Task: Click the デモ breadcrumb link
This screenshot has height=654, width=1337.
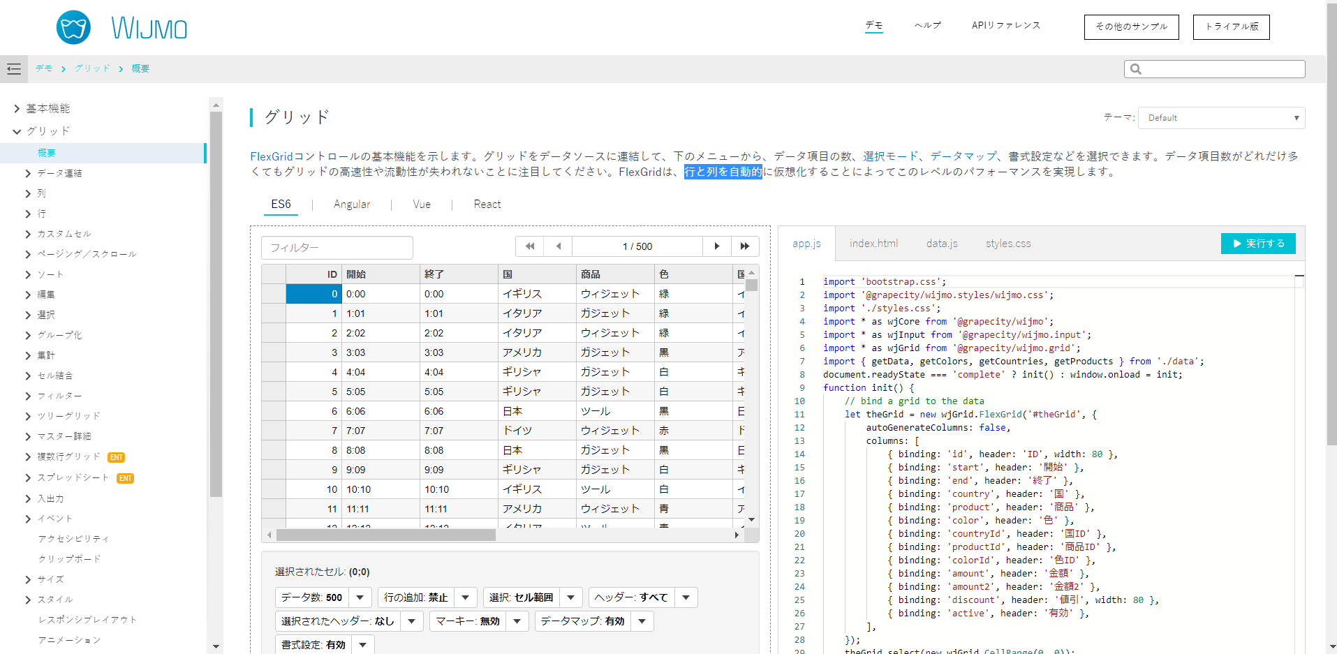Action: 44,68
